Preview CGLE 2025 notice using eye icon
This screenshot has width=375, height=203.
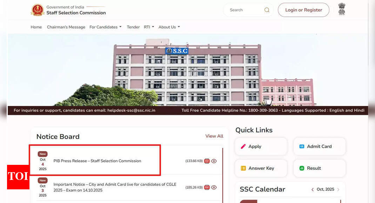(214, 187)
